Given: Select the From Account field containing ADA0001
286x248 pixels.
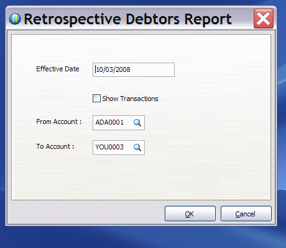Looking at the screenshot, I should click(x=119, y=123).
